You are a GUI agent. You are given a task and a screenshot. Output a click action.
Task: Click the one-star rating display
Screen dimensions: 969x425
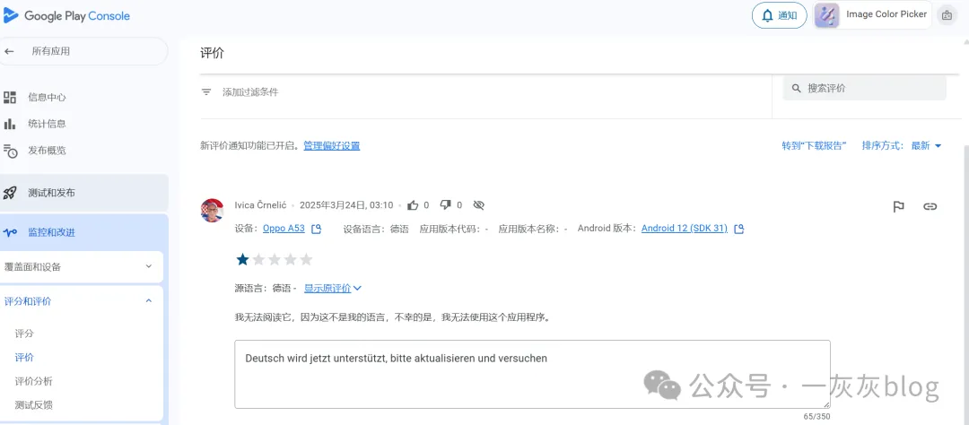click(x=242, y=260)
